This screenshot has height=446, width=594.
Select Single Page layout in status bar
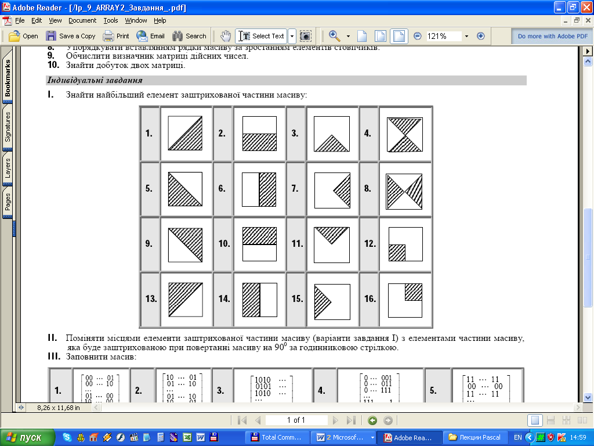(x=535, y=420)
